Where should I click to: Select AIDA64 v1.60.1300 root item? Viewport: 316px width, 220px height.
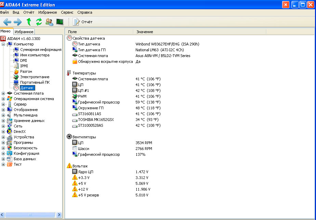(24, 39)
